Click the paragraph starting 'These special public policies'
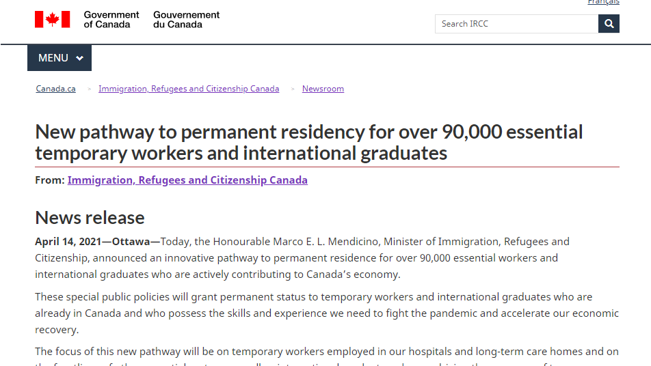The width and height of the screenshot is (651, 366). point(327,313)
